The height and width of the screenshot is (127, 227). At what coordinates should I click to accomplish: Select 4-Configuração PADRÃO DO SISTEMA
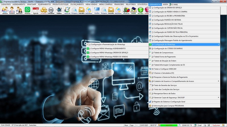point(184,20)
